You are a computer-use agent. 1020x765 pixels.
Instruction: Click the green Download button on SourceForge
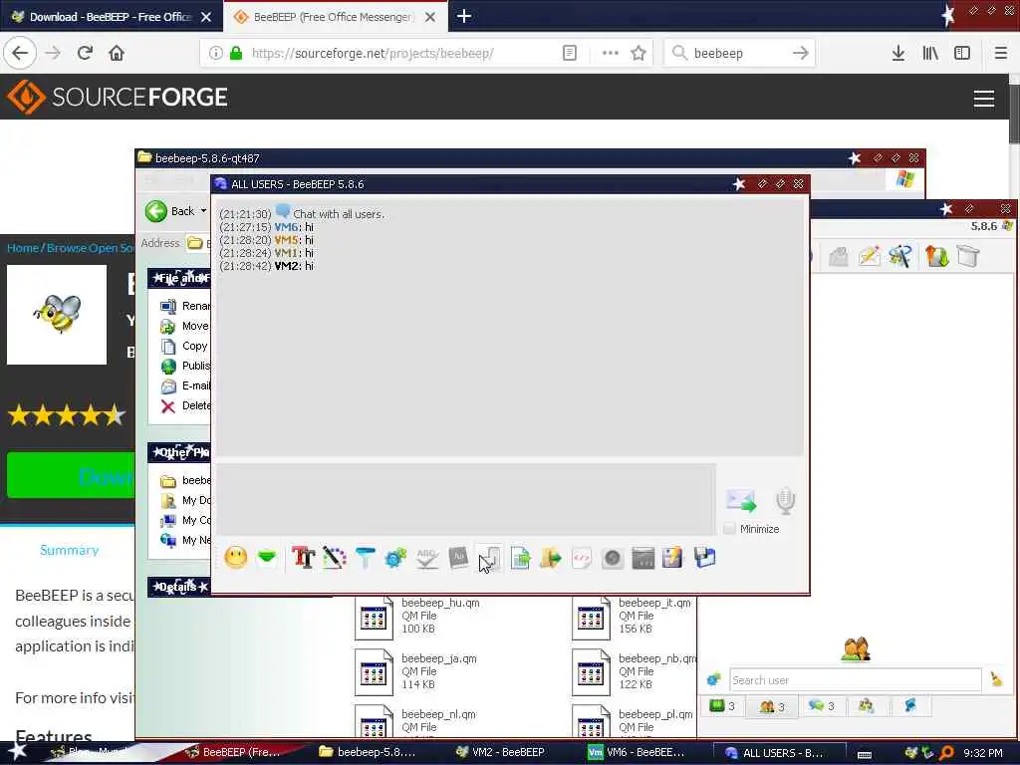coord(71,475)
